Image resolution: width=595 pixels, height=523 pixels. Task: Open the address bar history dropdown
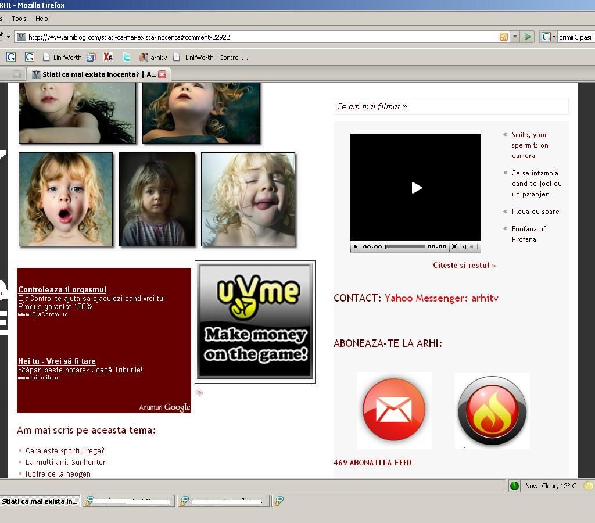[515, 37]
